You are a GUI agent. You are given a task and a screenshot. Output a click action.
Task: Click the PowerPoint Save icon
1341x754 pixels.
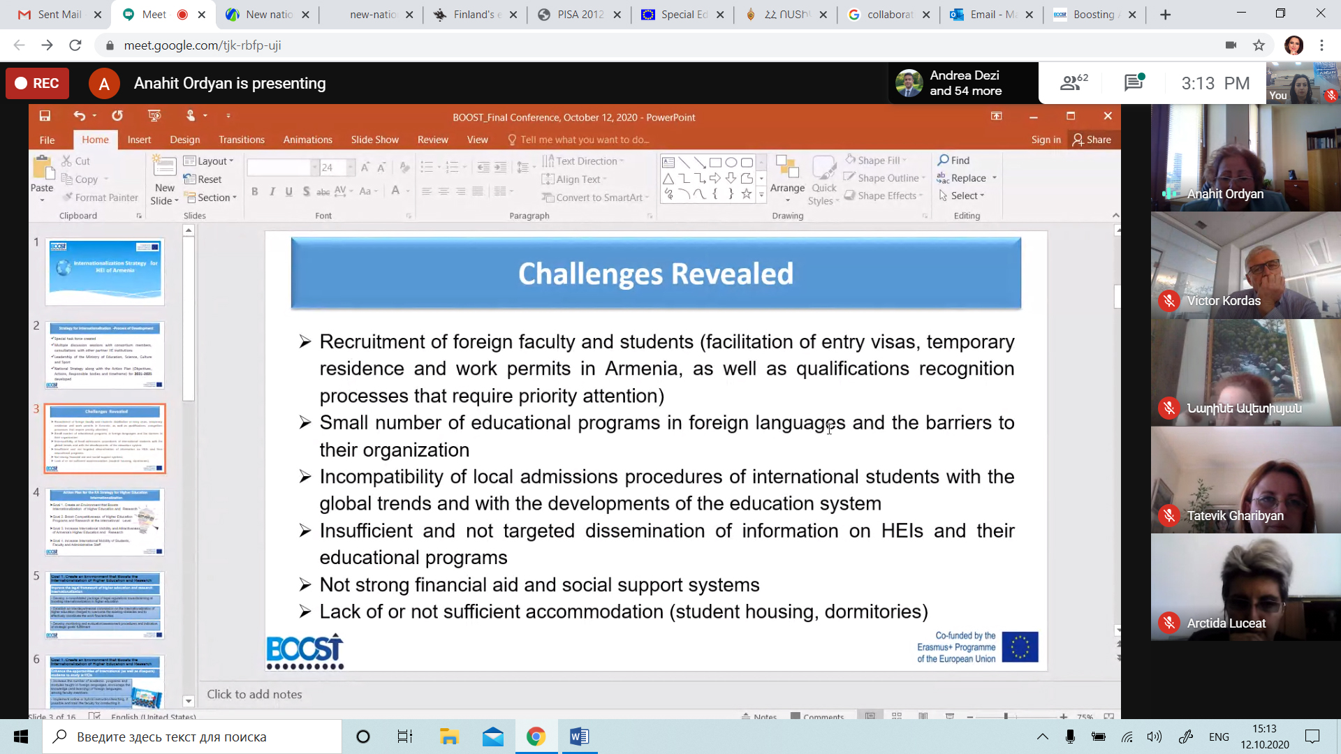[x=45, y=116]
